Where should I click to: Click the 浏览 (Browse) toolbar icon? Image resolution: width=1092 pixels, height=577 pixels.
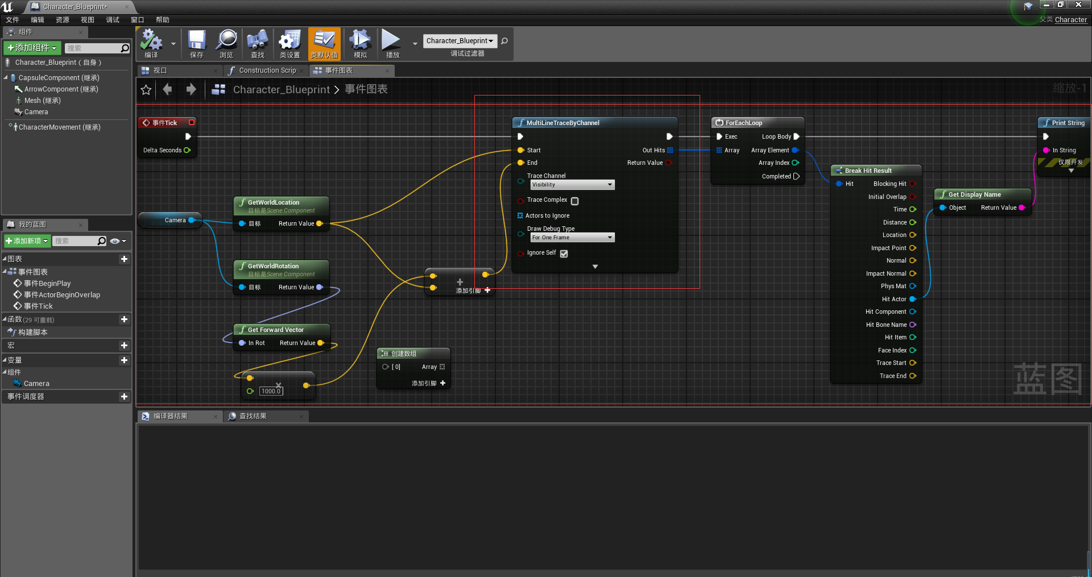[226, 43]
